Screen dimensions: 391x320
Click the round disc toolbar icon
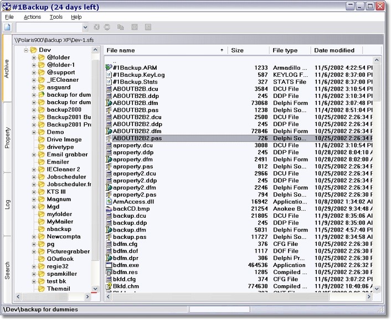[x=107, y=27]
